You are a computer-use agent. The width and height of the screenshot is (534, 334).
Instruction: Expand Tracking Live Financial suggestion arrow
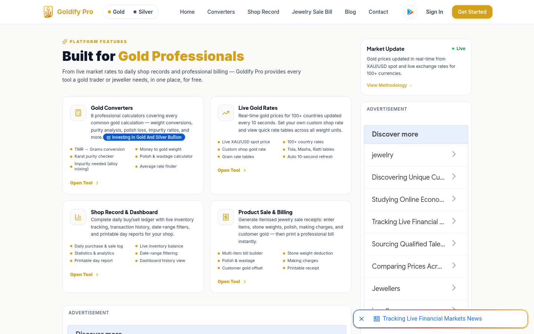coord(454,221)
